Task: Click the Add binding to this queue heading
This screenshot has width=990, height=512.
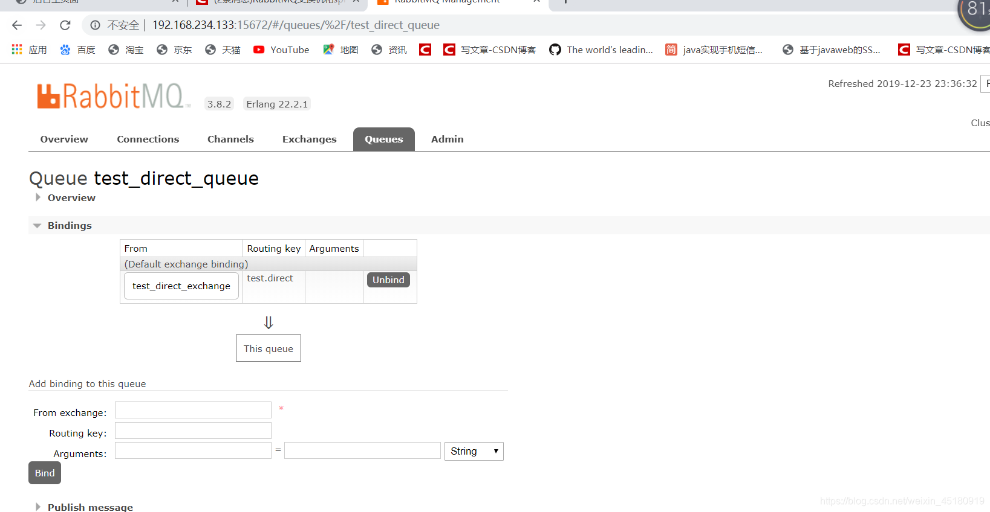Action: point(87,384)
